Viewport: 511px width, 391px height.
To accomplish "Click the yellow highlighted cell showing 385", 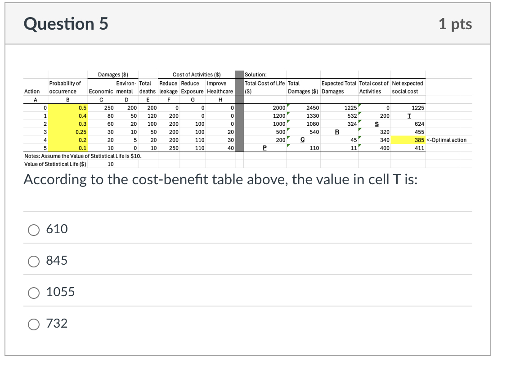I will click(x=418, y=140).
